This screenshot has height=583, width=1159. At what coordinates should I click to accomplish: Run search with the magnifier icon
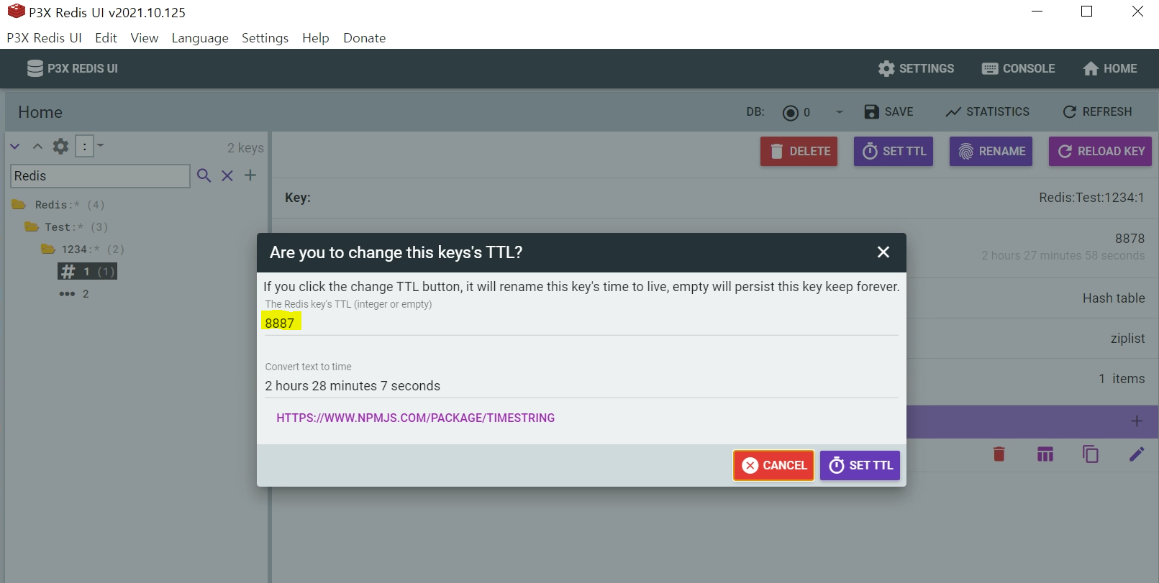(x=204, y=175)
